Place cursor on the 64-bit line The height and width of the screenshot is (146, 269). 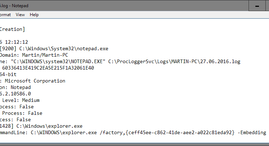[x=8, y=75]
